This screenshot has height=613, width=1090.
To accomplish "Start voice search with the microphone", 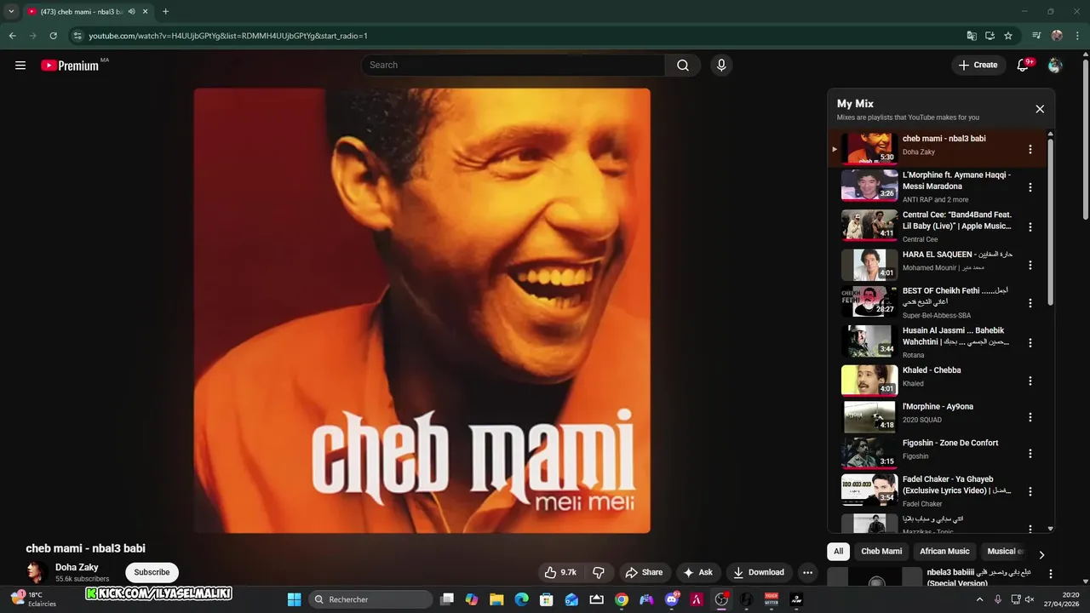I will coord(721,66).
